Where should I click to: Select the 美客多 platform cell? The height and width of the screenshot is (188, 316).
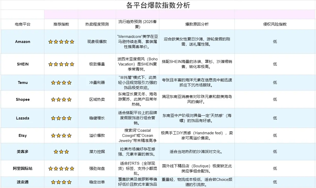point(23,152)
